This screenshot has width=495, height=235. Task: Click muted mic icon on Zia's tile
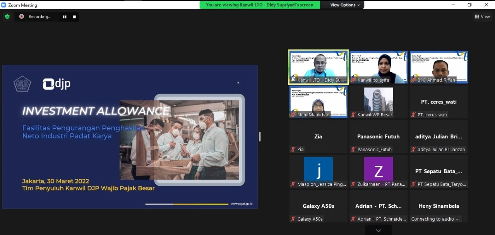click(x=293, y=150)
